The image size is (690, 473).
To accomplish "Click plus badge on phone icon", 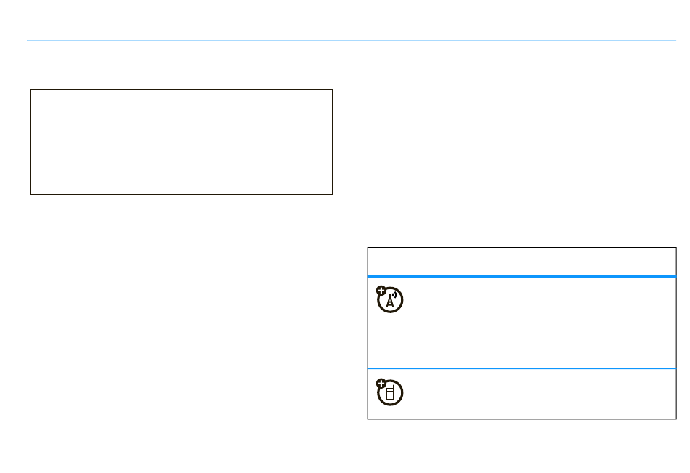I will tap(381, 384).
